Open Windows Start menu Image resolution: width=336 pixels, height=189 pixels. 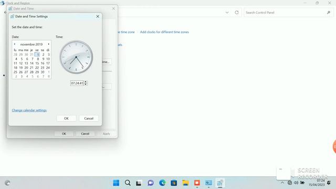116,183
